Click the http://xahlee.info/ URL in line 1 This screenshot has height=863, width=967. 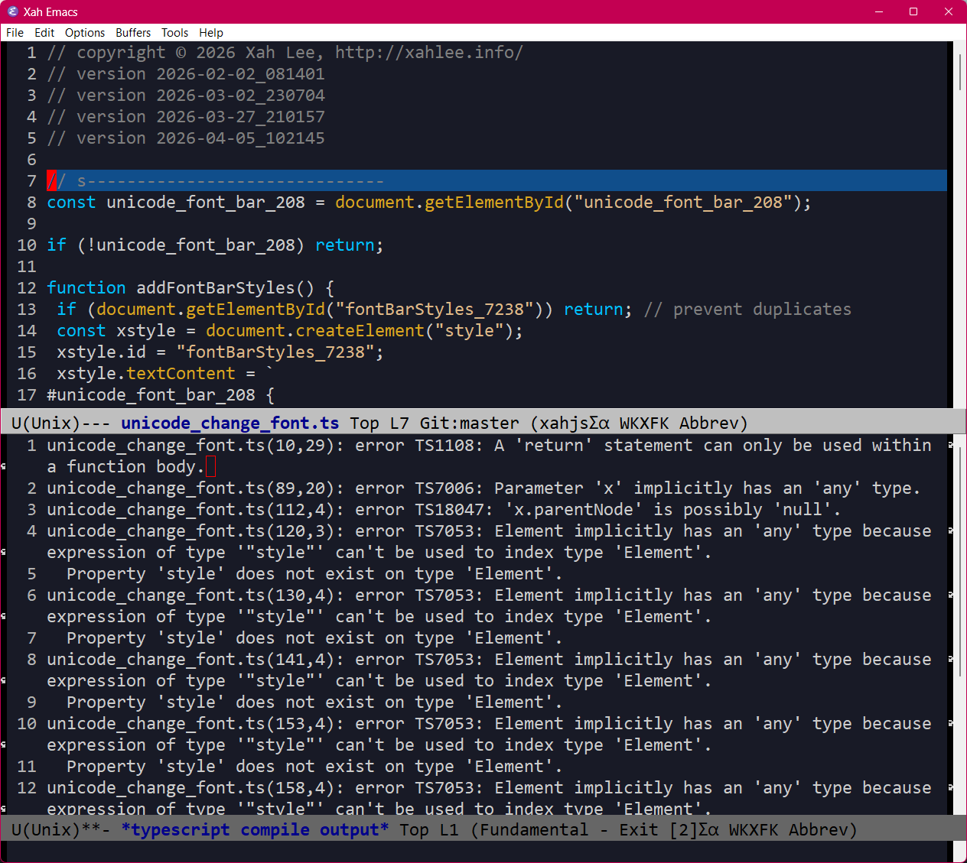click(x=429, y=53)
